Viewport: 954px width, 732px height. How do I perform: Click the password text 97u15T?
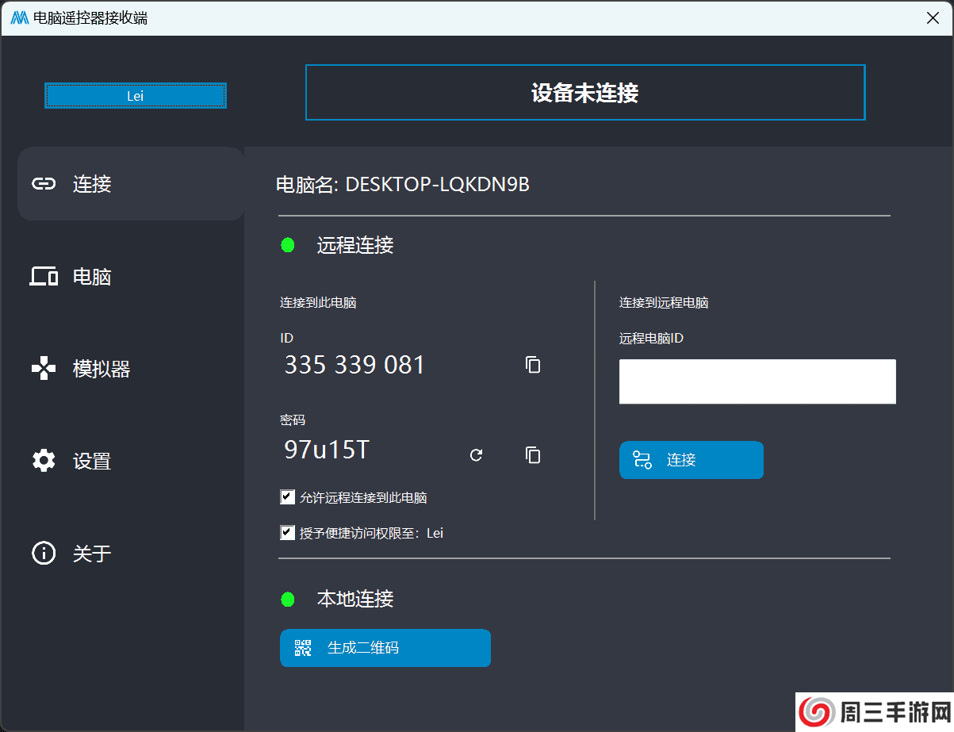point(327,450)
